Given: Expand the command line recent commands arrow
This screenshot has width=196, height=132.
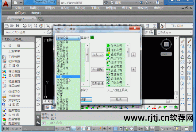Looking at the screenshot, I should [x=47, y=123].
